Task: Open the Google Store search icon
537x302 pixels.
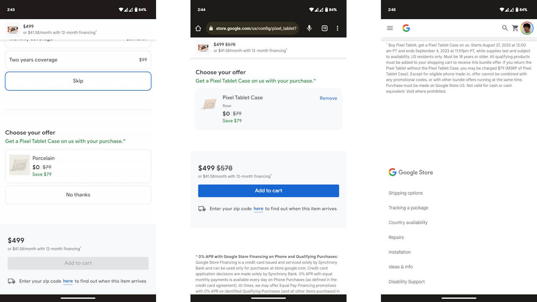Action: click(x=505, y=28)
